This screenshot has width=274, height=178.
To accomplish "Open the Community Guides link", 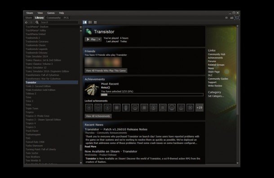I will point(218,79).
